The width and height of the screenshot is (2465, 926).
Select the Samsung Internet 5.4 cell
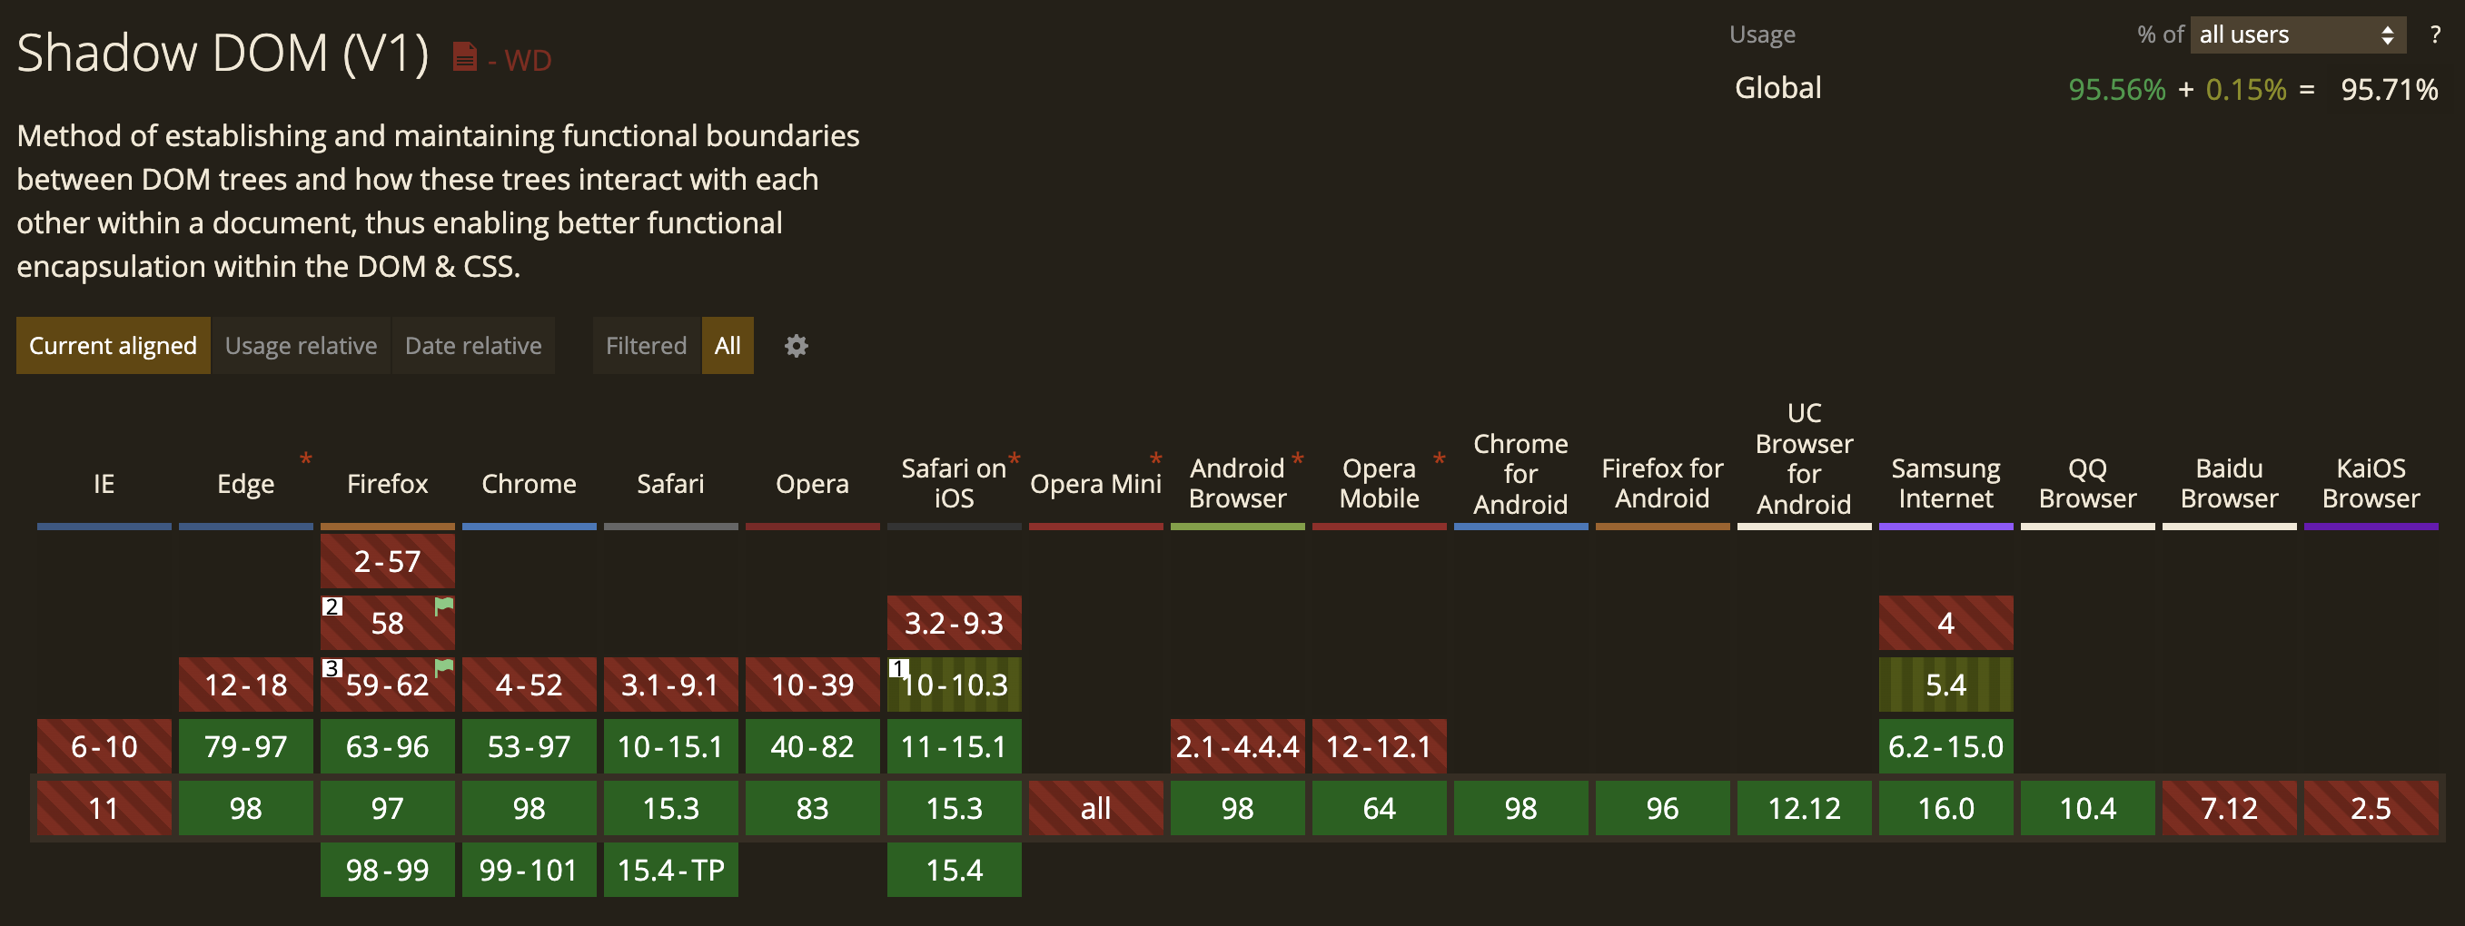coord(1945,685)
